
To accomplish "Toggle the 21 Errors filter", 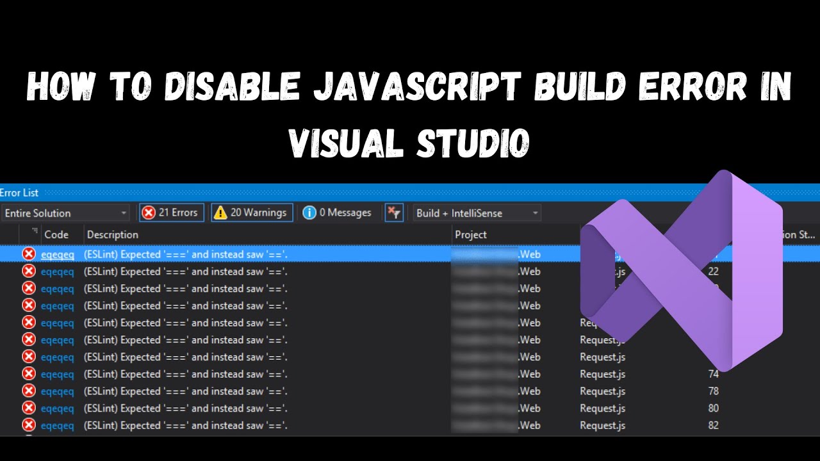I will coord(172,213).
